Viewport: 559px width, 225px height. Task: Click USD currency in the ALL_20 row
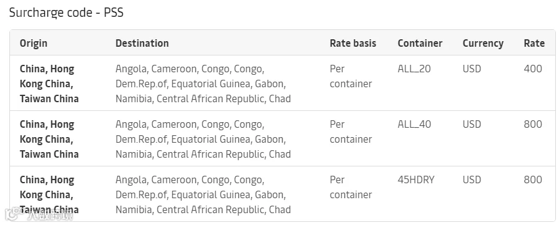pos(472,69)
